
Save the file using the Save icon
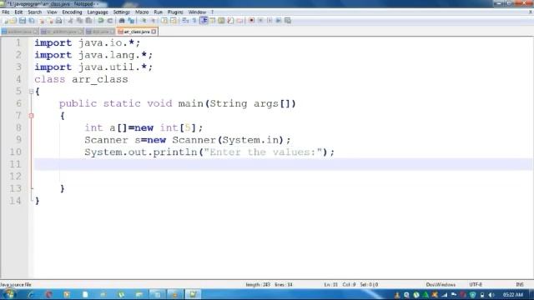tap(23, 21)
